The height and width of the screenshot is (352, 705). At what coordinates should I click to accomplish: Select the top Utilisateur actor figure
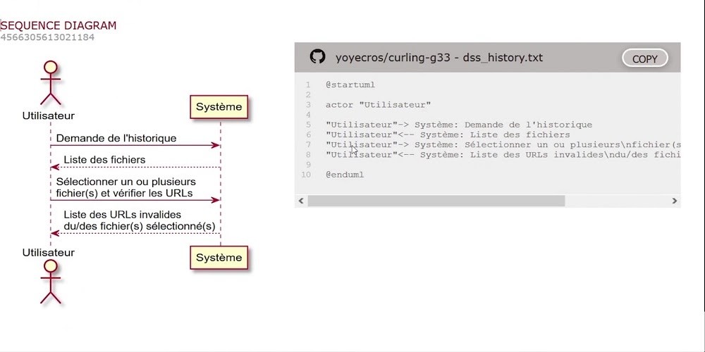[49, 82]
